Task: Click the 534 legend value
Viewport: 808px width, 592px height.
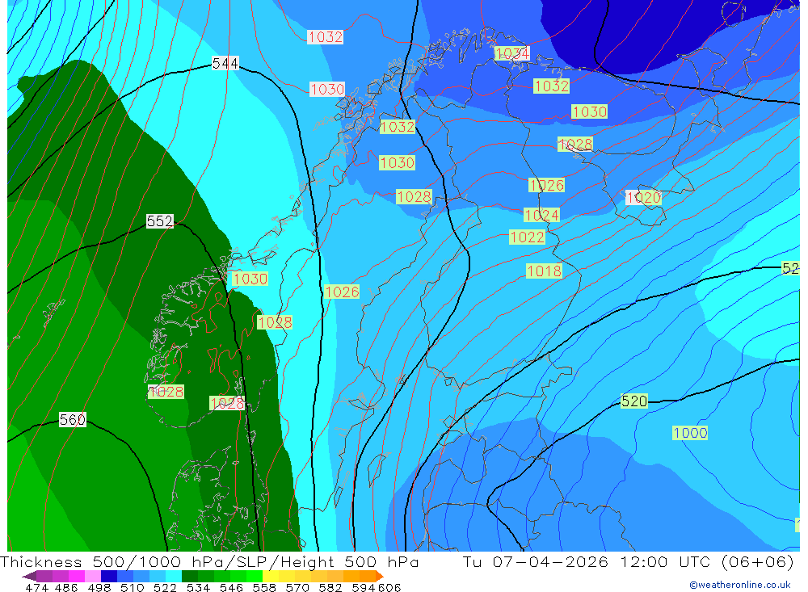Action: point(199,587)
